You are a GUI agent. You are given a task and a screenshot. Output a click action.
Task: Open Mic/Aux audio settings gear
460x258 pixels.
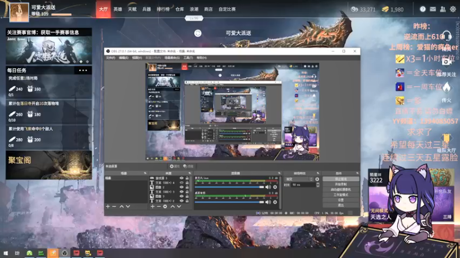(x=275, y=187)
